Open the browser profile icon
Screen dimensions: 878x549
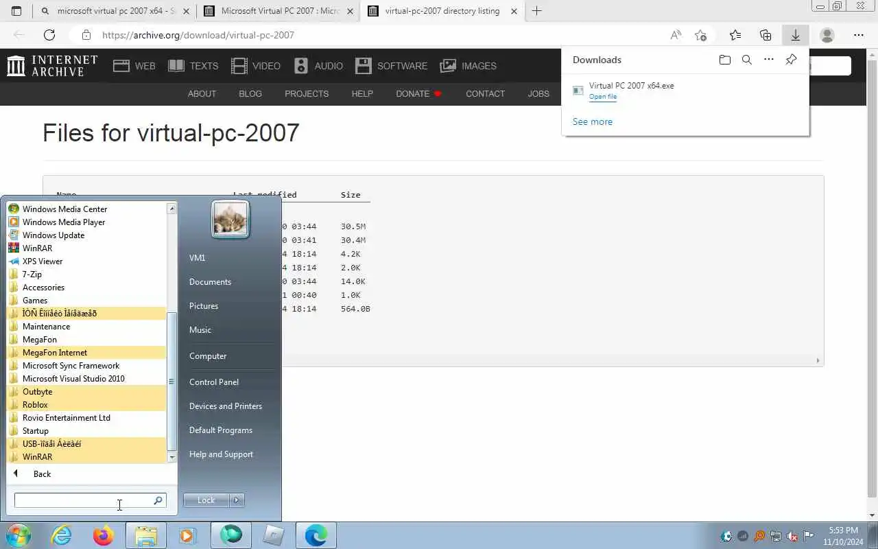pos(827,35)
